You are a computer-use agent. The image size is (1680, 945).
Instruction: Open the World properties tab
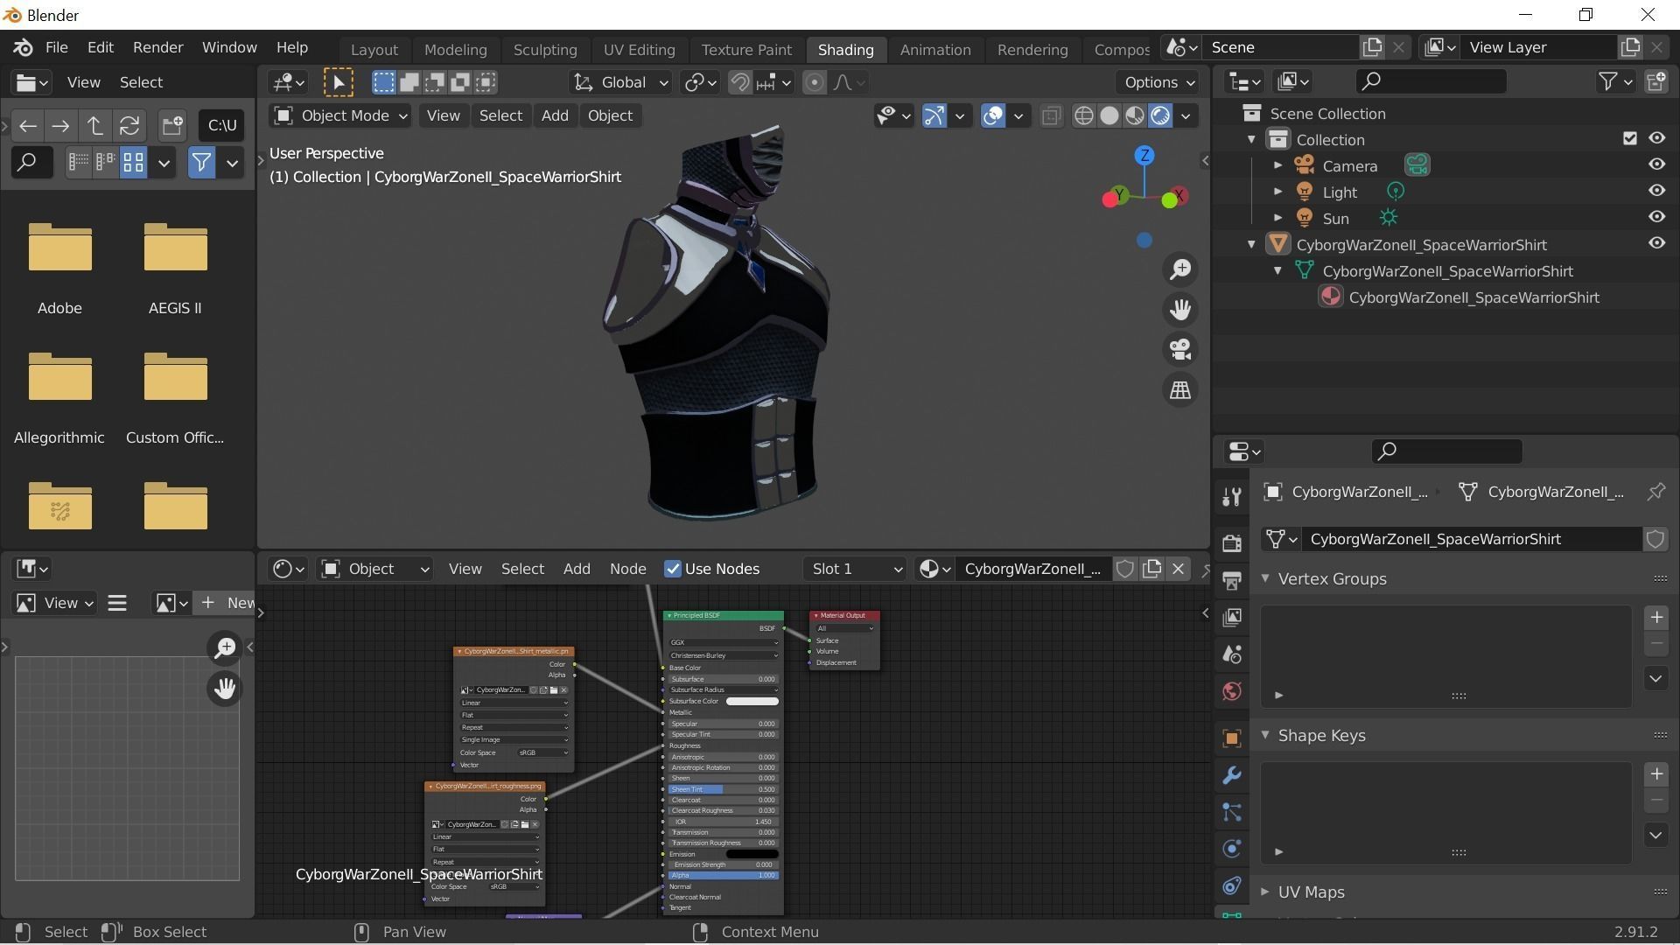(x=1232, y=692)
